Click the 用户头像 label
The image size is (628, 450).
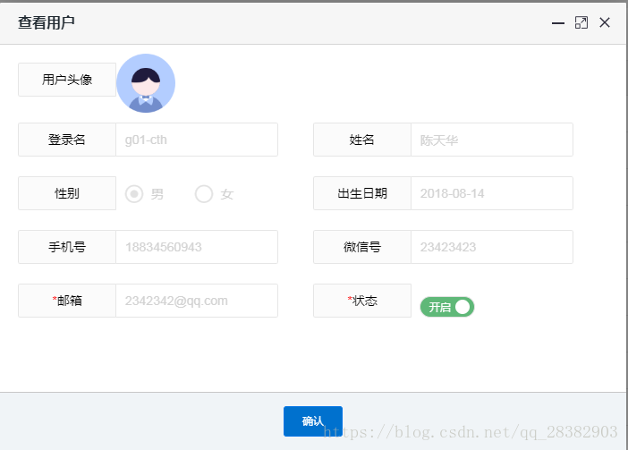pos(67,80)
